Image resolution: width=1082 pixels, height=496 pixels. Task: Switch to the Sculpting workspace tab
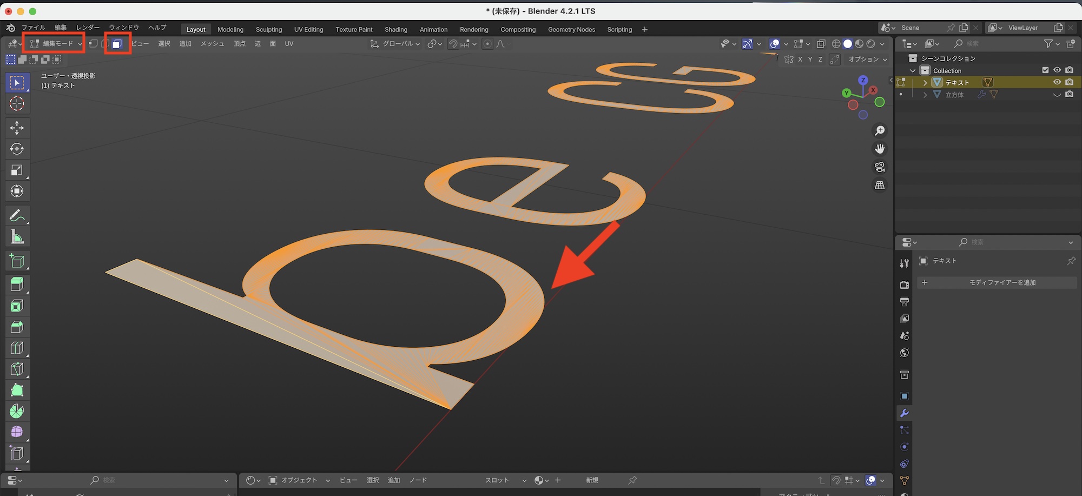point(268,30)
